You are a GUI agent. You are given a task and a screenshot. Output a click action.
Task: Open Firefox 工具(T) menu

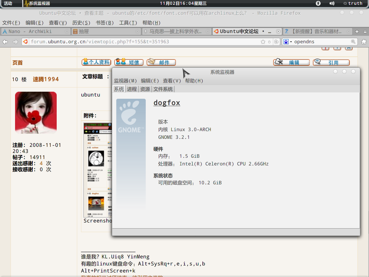(x=128, y=23)
